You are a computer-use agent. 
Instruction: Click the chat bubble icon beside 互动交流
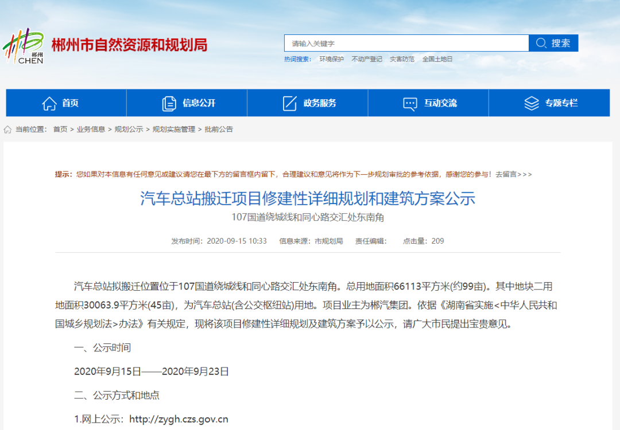point(410,104)
